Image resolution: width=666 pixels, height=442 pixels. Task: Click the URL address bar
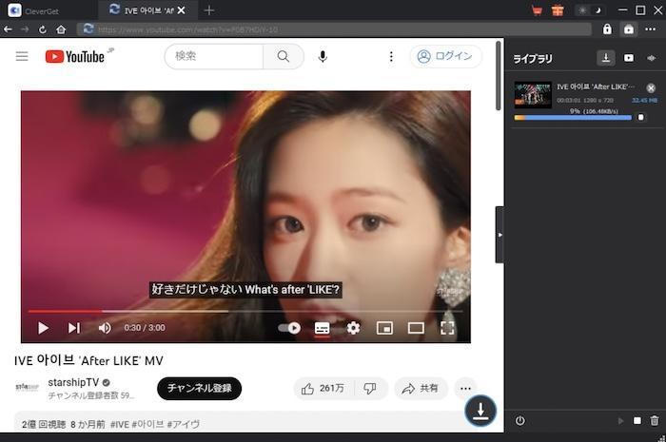334,29
